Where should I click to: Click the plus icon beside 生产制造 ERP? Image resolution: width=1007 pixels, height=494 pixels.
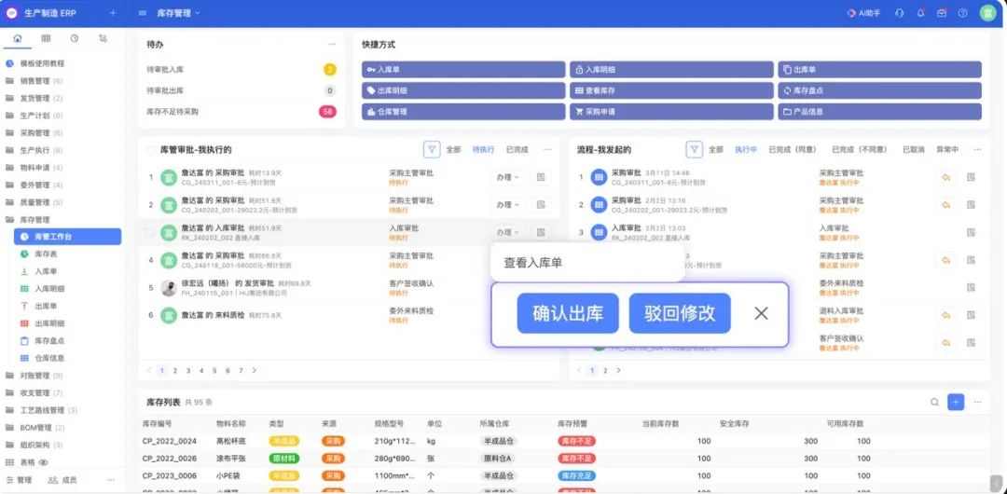113,13
